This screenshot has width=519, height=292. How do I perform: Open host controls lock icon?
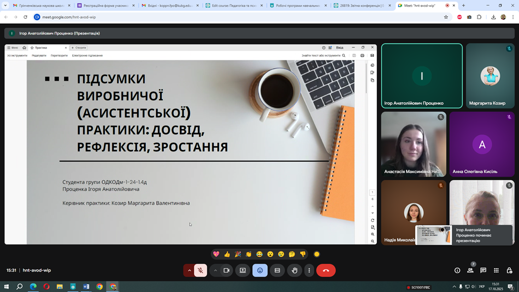pyautogui.click(x=509, y=270)
